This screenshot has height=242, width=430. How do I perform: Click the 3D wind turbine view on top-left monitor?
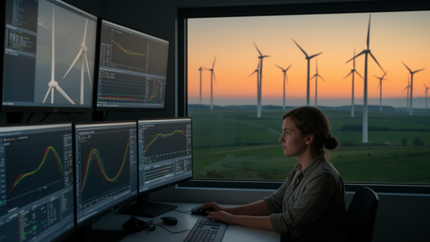(67, 54)
